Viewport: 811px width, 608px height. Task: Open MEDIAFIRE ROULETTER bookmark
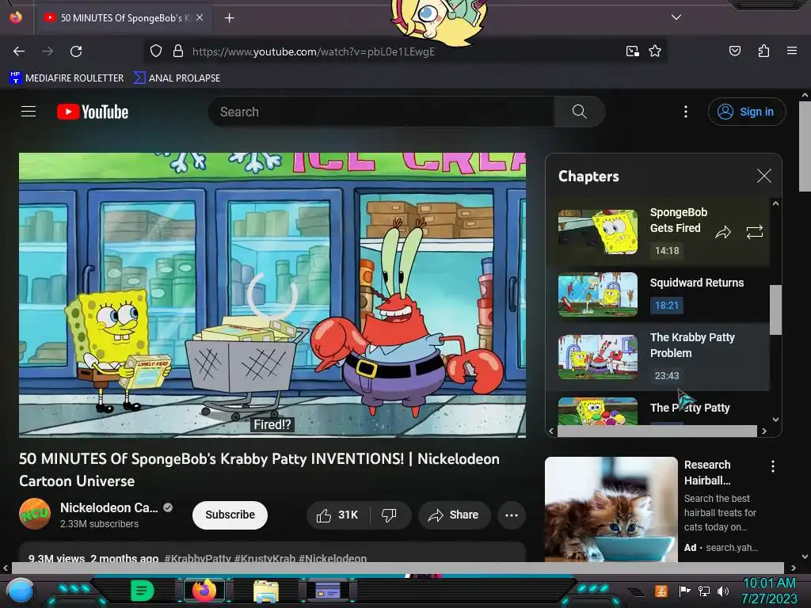(x=67, y=78)
